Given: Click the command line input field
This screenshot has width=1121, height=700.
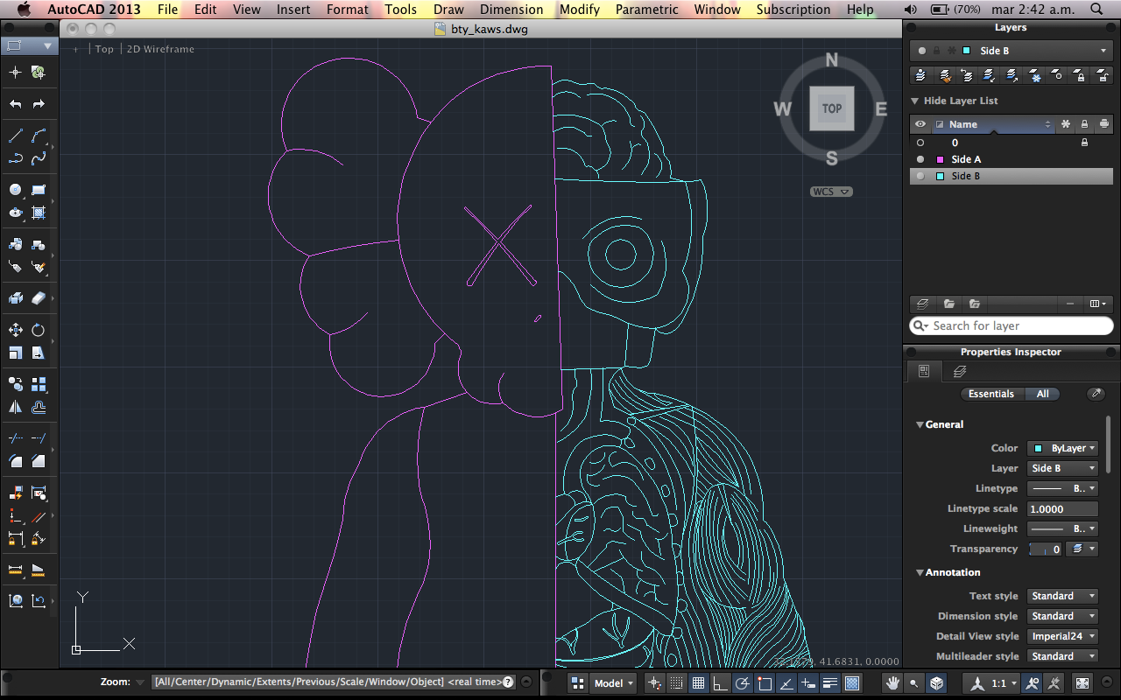Looking at the screenshot, I should [x=333, y=682].
